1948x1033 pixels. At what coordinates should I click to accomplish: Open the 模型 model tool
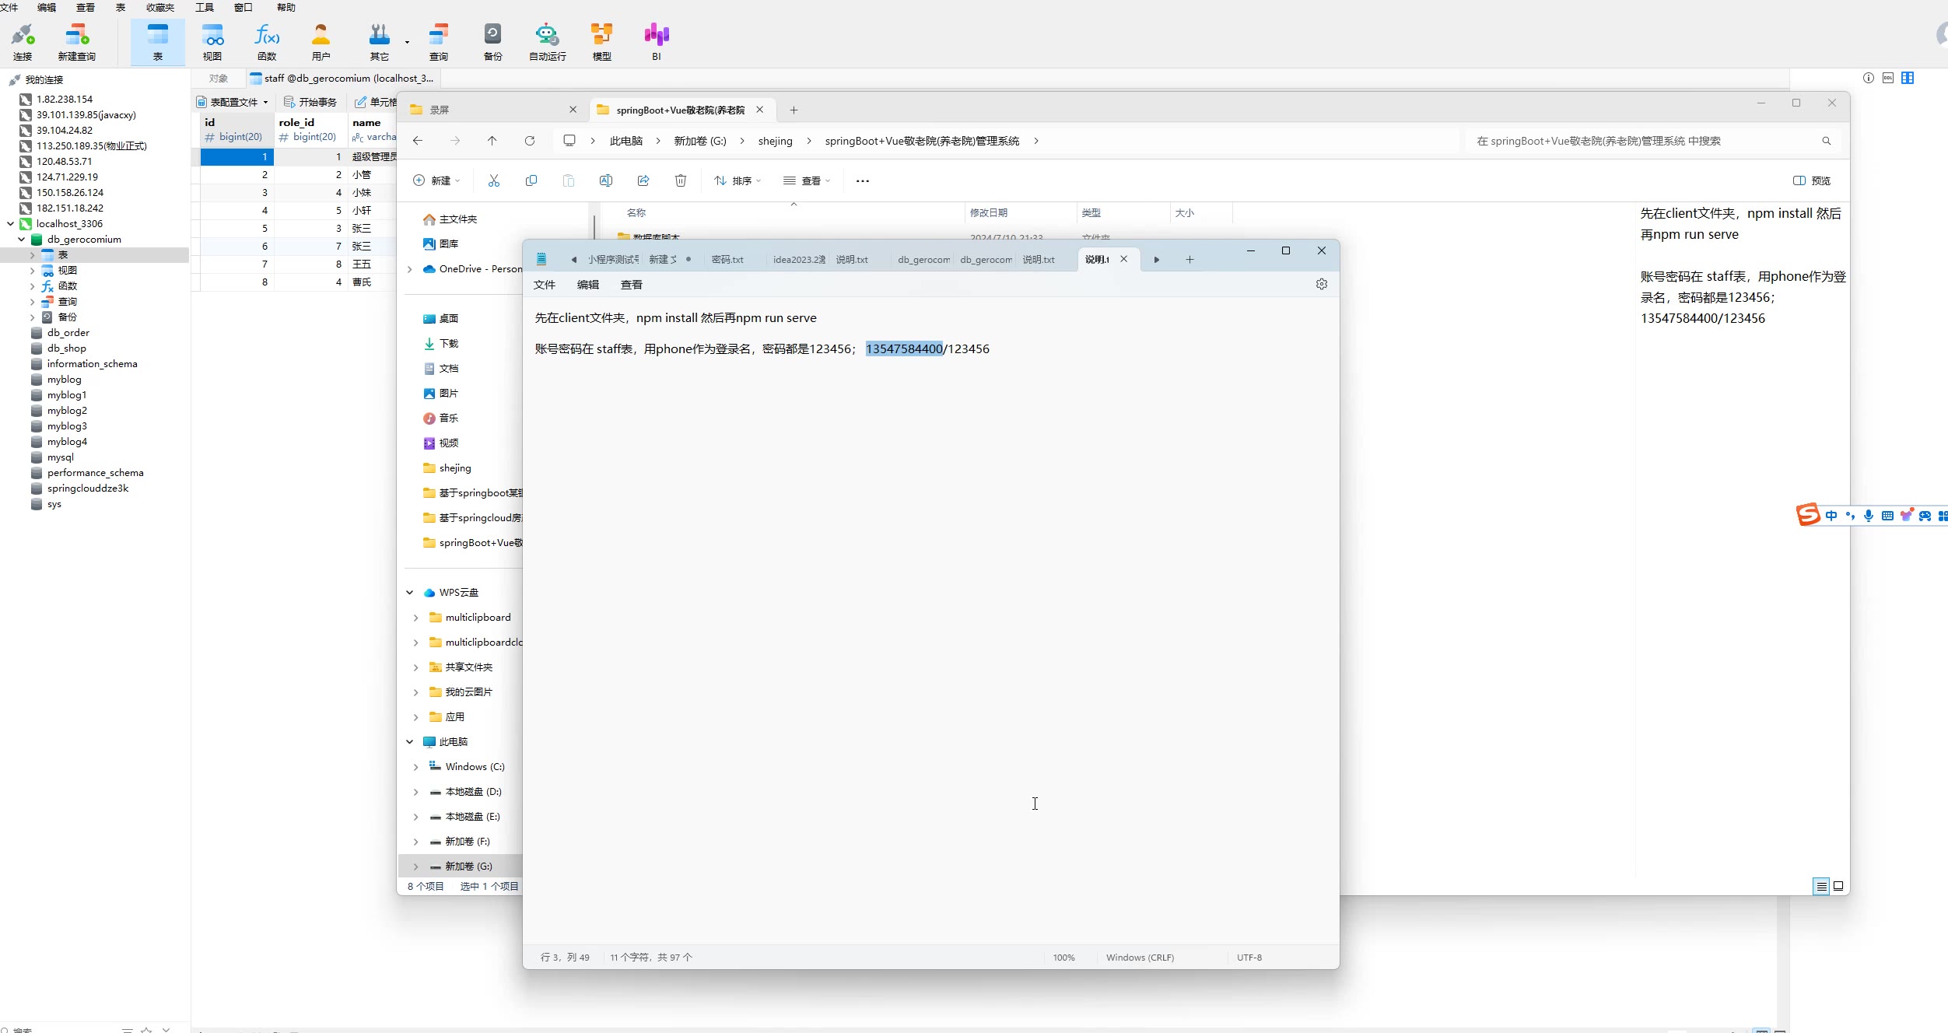click(x=601, y=41)
